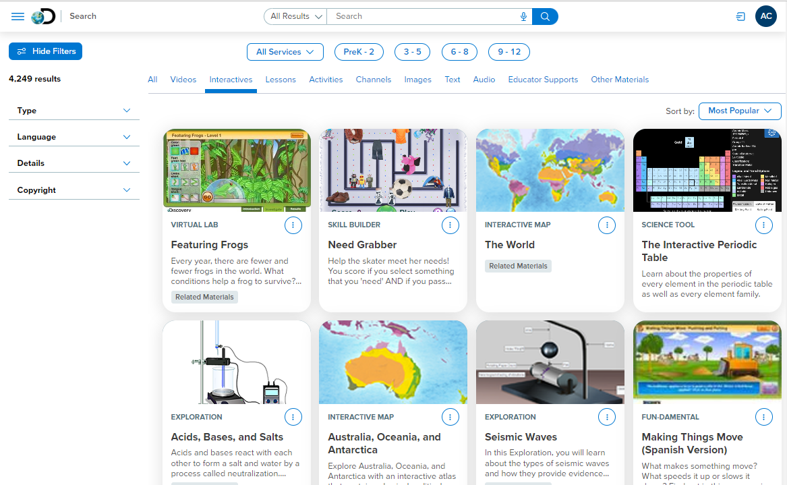The image size is (787, 485).
Task: Click the '4,249 results' count text
Action: point(34,79)
